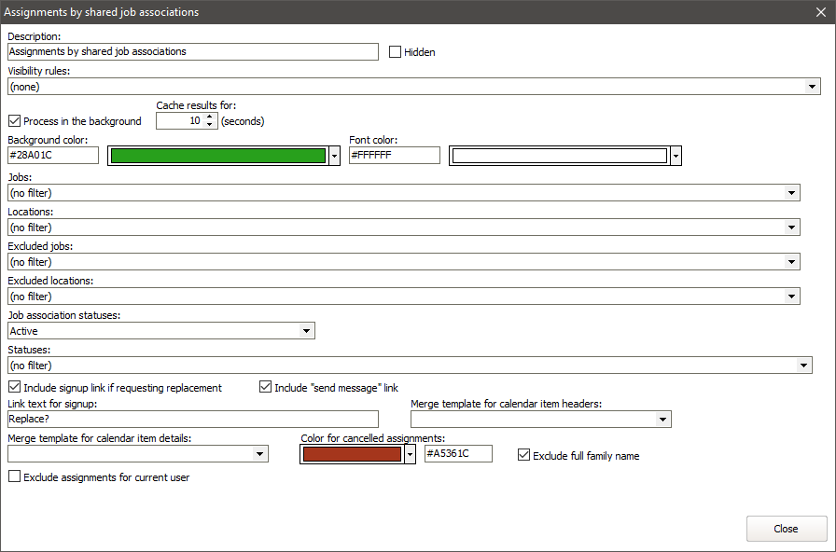The width and height of the screenshot is (836, 552).
Task: Expand the Jobs filter dropdown
Action: click(791, 193)
